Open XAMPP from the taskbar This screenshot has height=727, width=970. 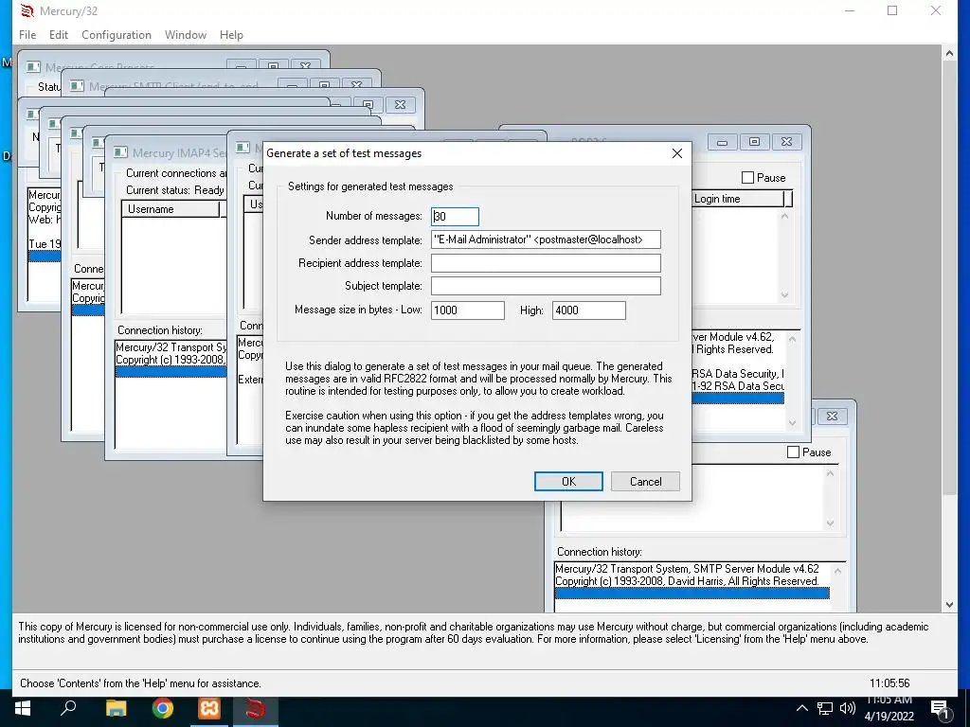209,708
